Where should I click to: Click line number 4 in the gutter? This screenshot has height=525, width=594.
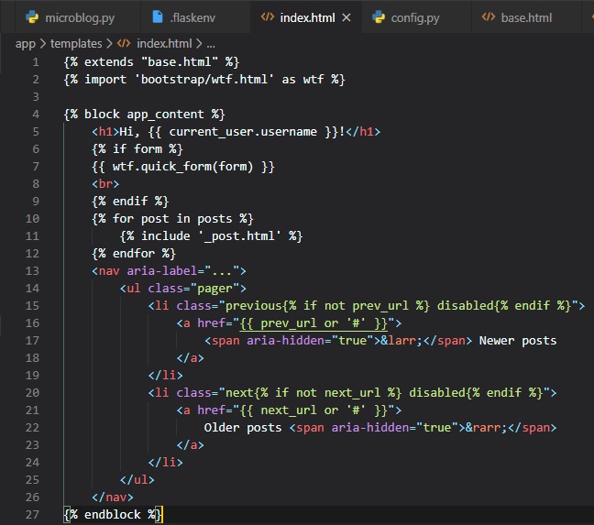35,114
